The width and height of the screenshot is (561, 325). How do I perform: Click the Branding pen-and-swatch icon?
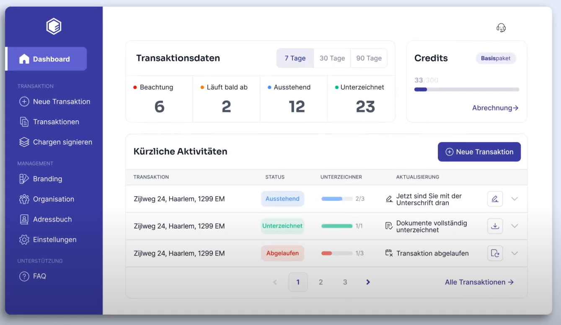24,179
